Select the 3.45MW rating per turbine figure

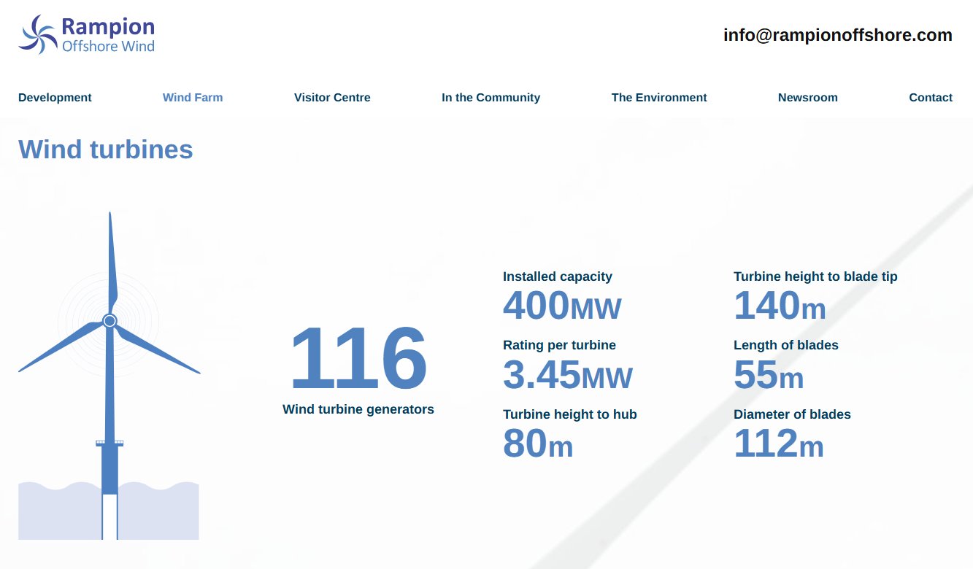pyautogui.click(x=567, y=376)
